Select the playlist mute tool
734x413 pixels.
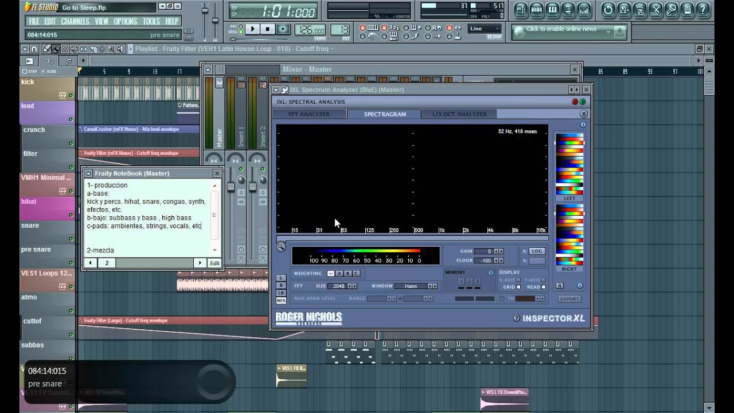pyautogui.click(x=74, y=49)
